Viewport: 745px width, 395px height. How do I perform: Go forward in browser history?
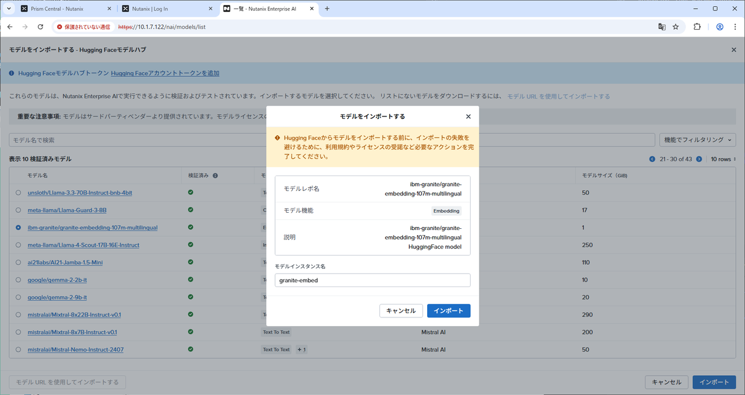click(x=25, y=27)
